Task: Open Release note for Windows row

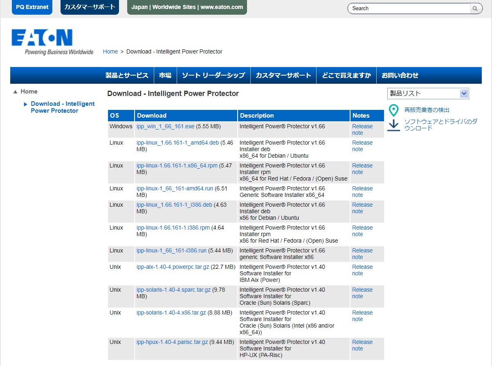Action: pos(362,129)
